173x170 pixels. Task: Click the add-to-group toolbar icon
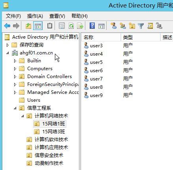point(159,26)
